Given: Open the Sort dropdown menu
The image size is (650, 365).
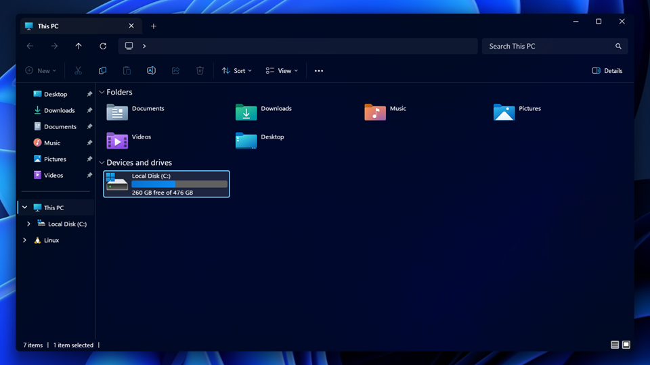Looking at the screenshot, I should pyautogui.click(x=237, y=71).
